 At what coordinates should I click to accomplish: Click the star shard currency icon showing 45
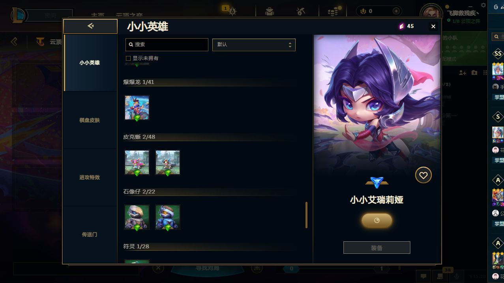tap(402, 26)
